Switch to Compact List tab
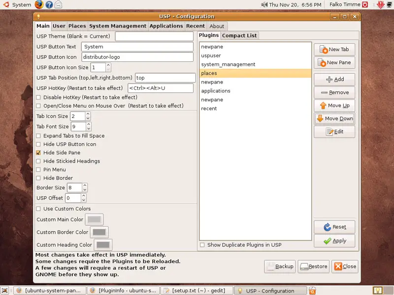Image resolution: width=394 pixels, height=295 pixels. (239, 35)
